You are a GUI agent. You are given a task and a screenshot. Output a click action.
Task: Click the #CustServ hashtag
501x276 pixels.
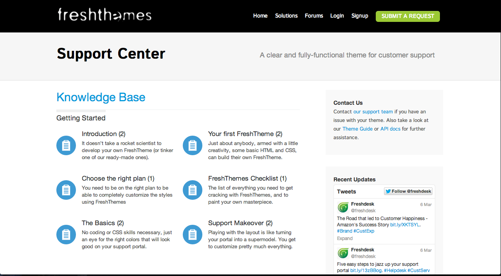tap(418, 271)
